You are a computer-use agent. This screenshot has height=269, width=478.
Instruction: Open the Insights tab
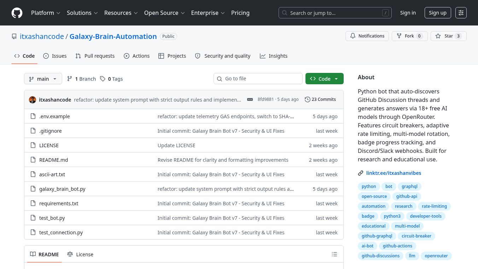(x=274, y=56)
